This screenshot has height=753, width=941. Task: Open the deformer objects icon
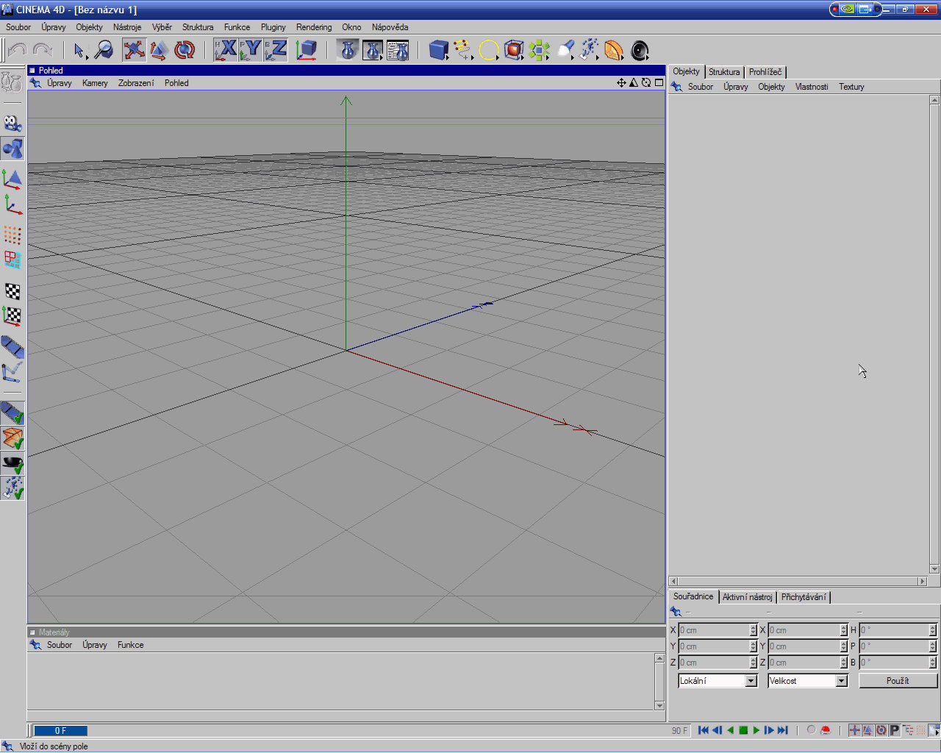pos(614,50)
